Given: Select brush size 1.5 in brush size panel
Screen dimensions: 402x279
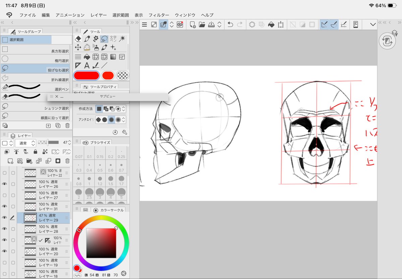Looking at the screenshot, I should (111, 180).
